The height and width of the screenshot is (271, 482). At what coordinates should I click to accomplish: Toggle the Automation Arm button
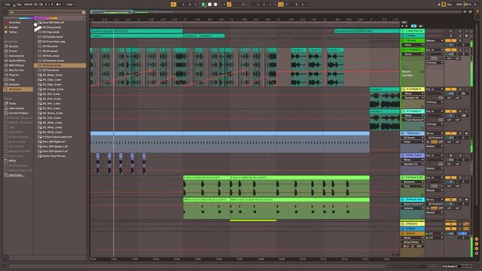pyautogui.click(x=229, y=5)
